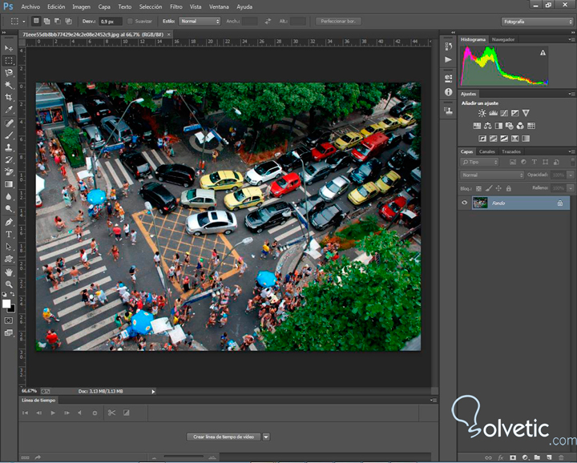Viewport: 577px width, 463px height.
Task: Expand the Fotografía workspace dropdown
Action: [536, 21]
